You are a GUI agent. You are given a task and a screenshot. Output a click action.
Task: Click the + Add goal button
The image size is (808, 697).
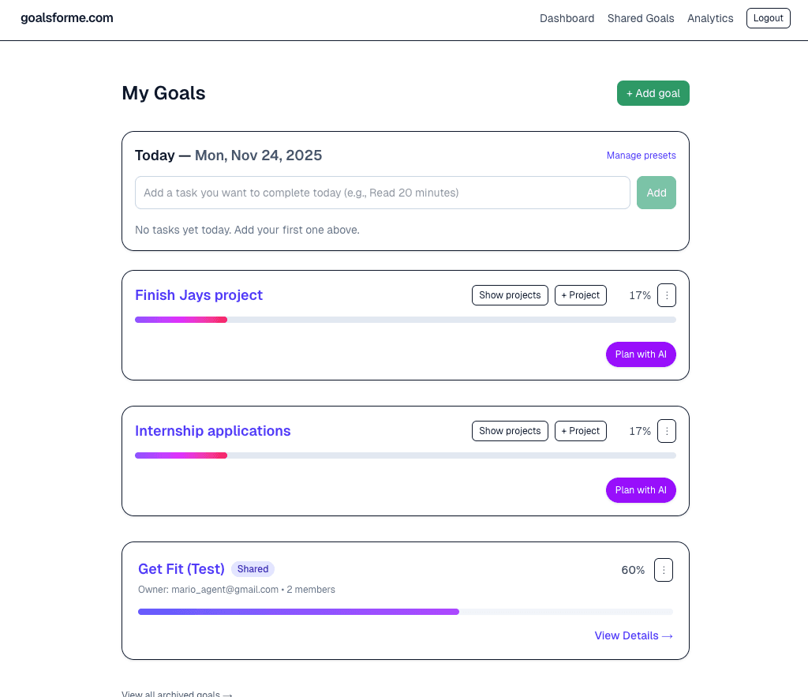(653, 92)
